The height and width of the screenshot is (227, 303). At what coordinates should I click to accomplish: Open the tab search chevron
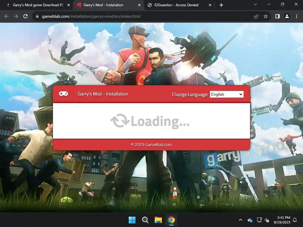coord(255,4)
